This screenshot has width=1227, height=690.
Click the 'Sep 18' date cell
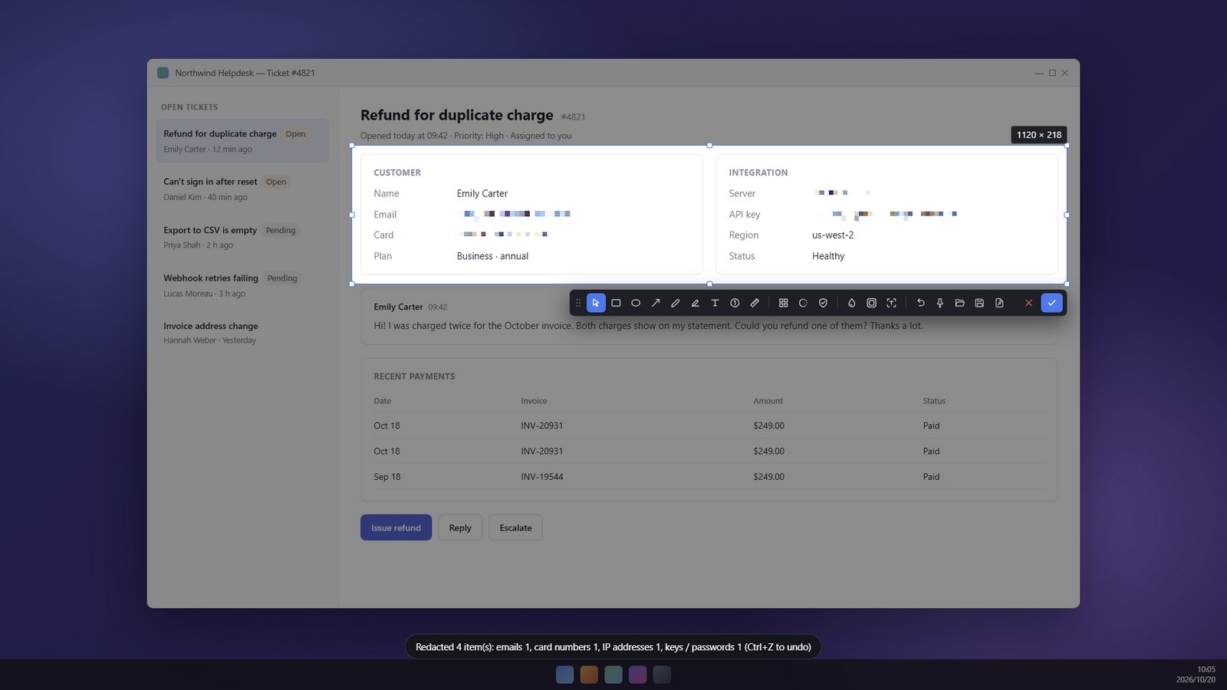[x=387, y=477]
